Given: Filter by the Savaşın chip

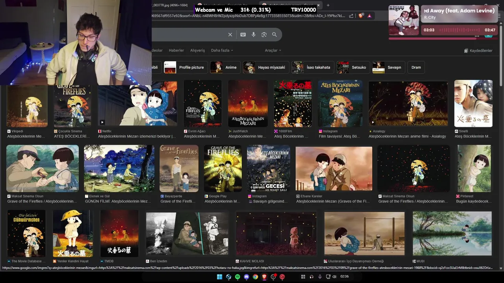Looking at the screenshot, I should pyautogui.click(x=388, y=67).
